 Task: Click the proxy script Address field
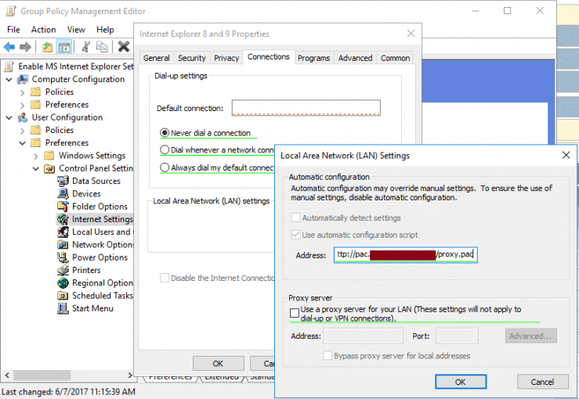coord(405,255)
